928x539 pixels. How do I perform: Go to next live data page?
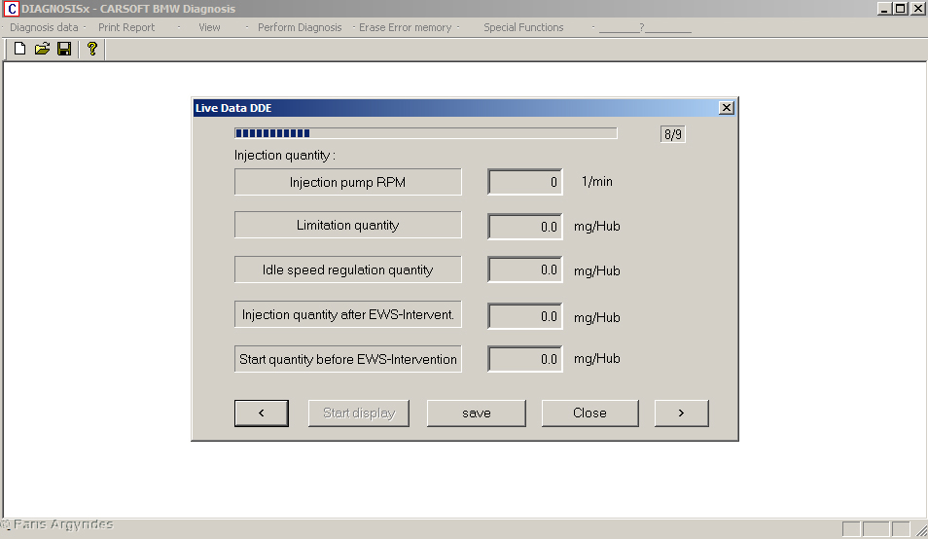pos(681,413)
